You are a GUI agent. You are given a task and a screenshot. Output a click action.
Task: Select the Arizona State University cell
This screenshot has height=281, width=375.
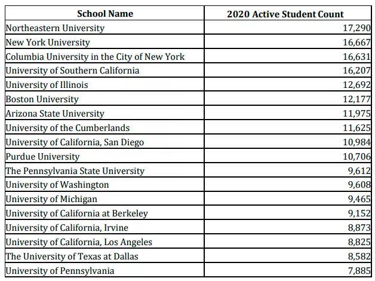pos(104,113)
